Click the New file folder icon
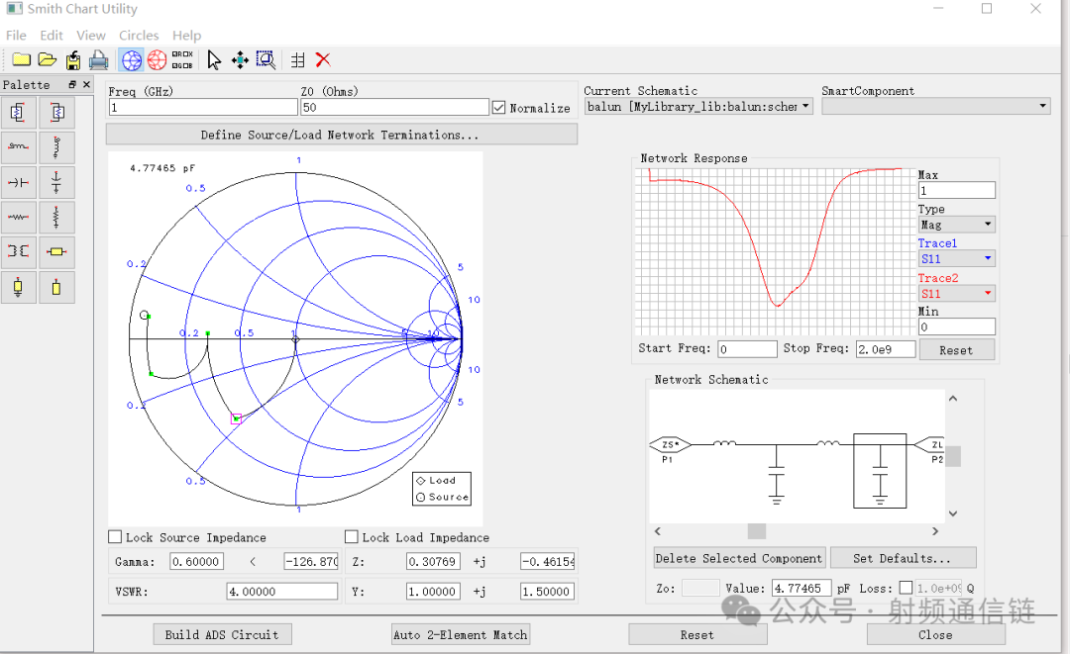Screen dimensions: 1070x654 coord(21,60)
